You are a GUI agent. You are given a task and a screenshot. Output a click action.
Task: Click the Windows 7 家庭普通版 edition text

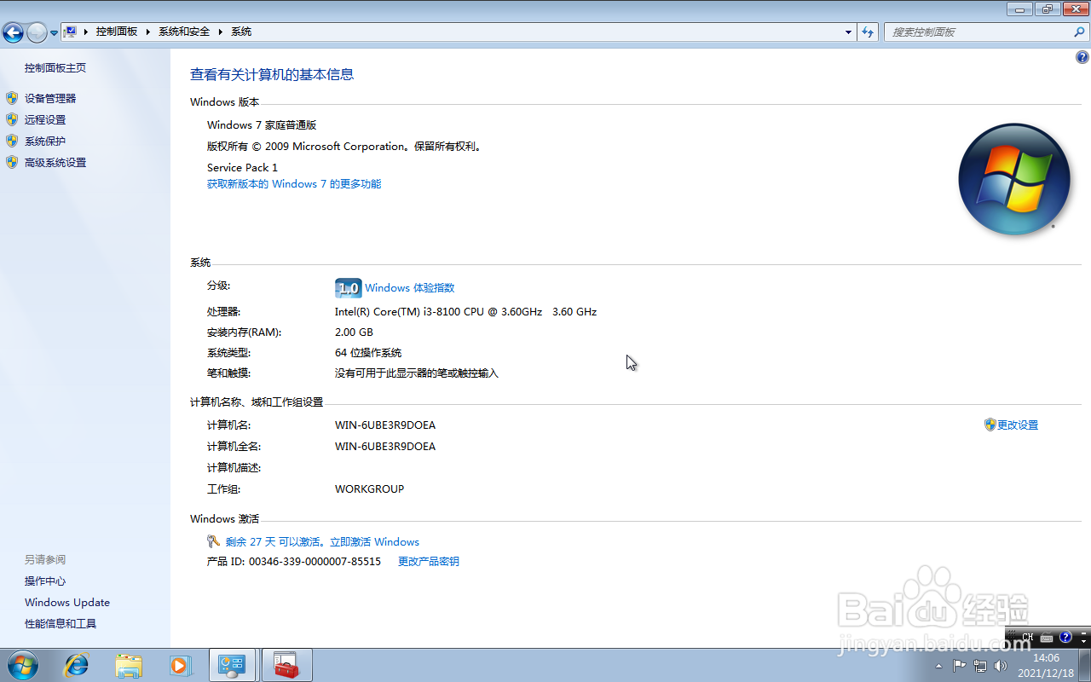click(262, 124)
